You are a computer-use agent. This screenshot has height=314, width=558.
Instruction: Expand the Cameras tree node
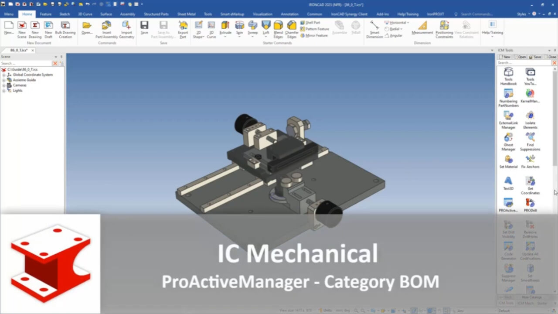(4, 85)
